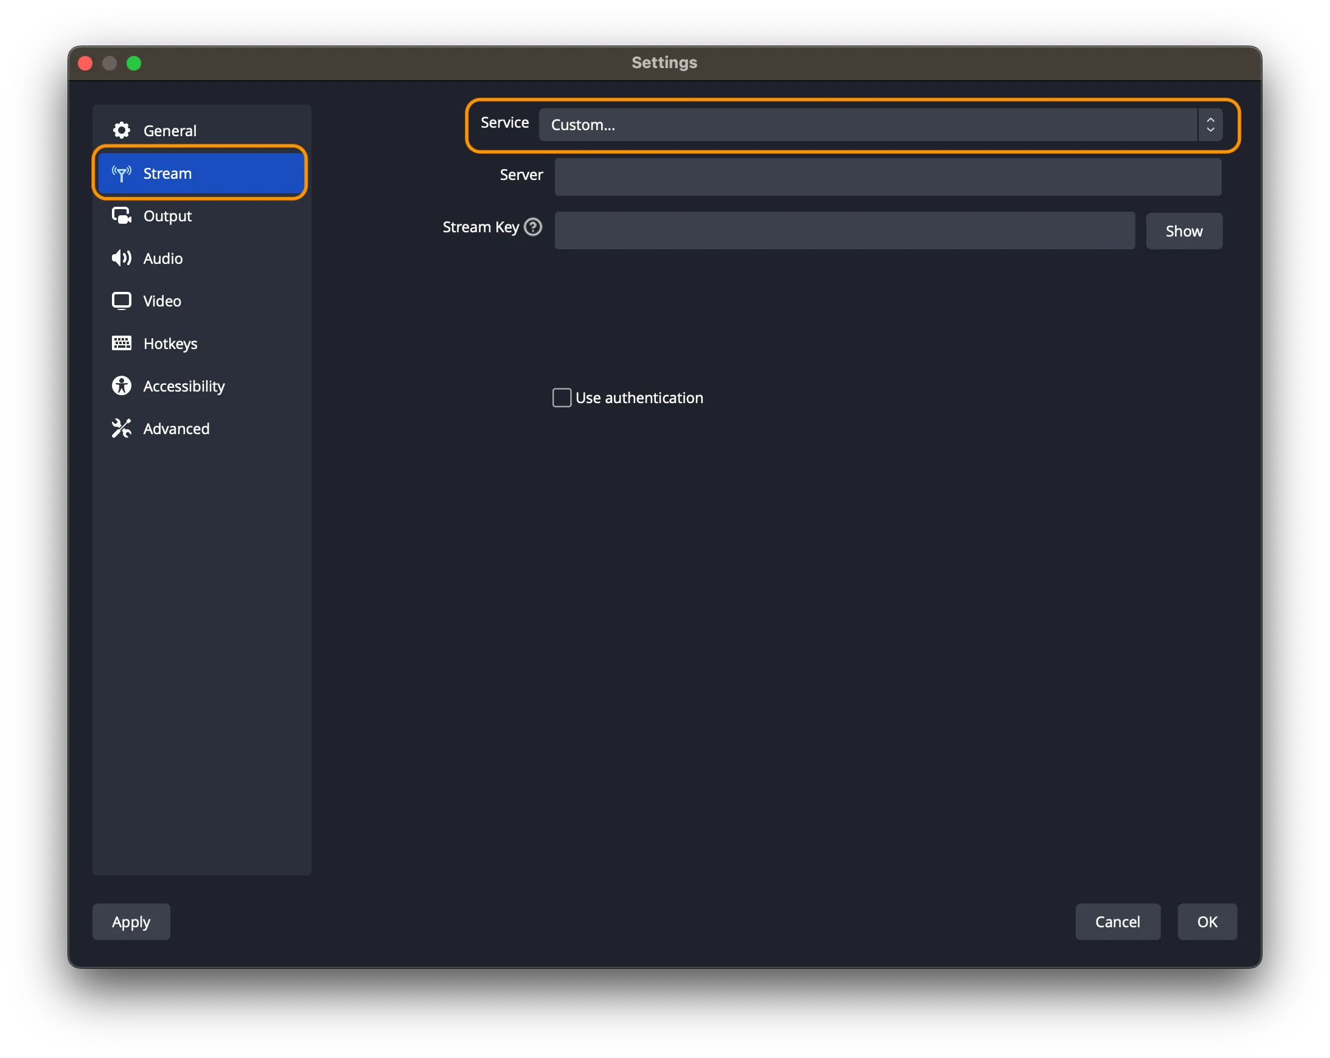
Task: Focus the Server input field
Action: (888, 177)
